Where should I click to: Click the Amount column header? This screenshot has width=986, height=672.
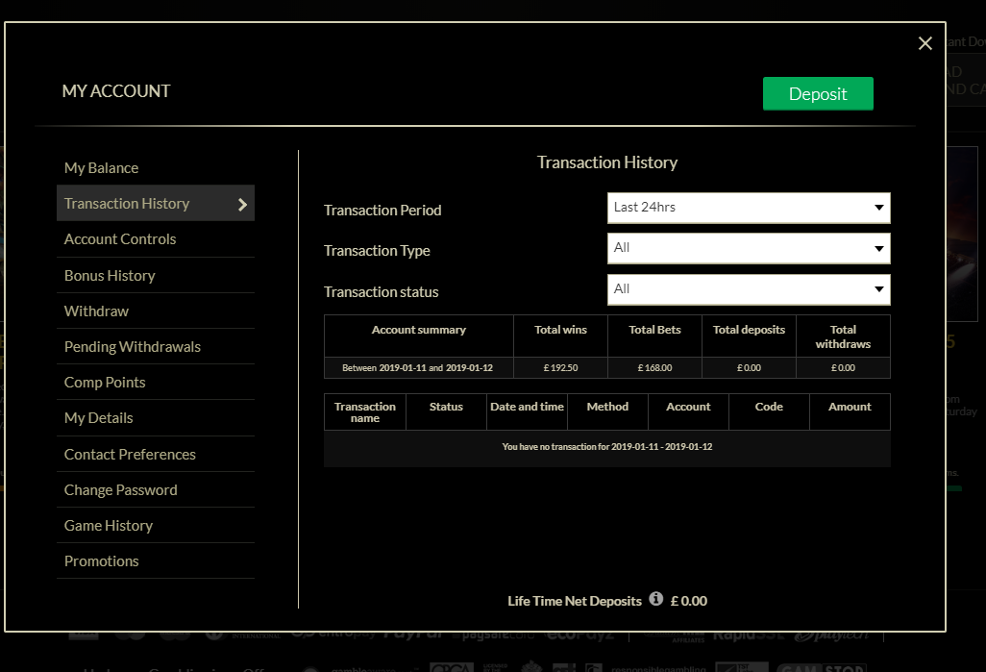pos(850,407)
